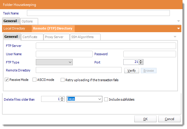Switch to the Options tab
187x129 pixels.
[x=29, y=21]
